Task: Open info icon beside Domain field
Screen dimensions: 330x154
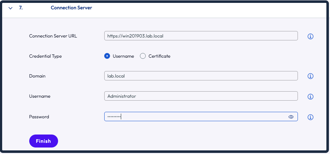Action: pos(311,76)
